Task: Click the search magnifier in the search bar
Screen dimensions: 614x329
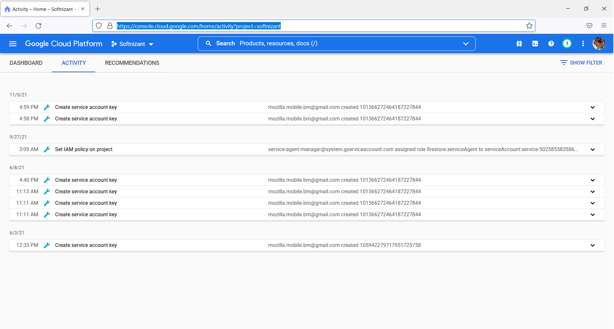Action: [x=209, y=43]
